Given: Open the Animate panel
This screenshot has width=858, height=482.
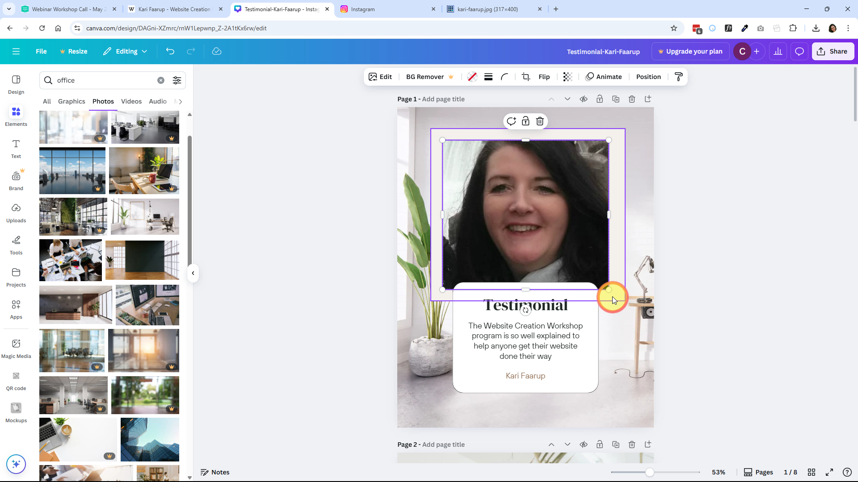Looking at the screenshot, I should click(x=604, y=77).
